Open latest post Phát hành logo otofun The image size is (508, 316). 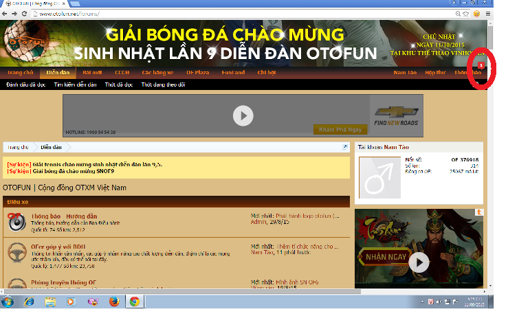point(307,216)
